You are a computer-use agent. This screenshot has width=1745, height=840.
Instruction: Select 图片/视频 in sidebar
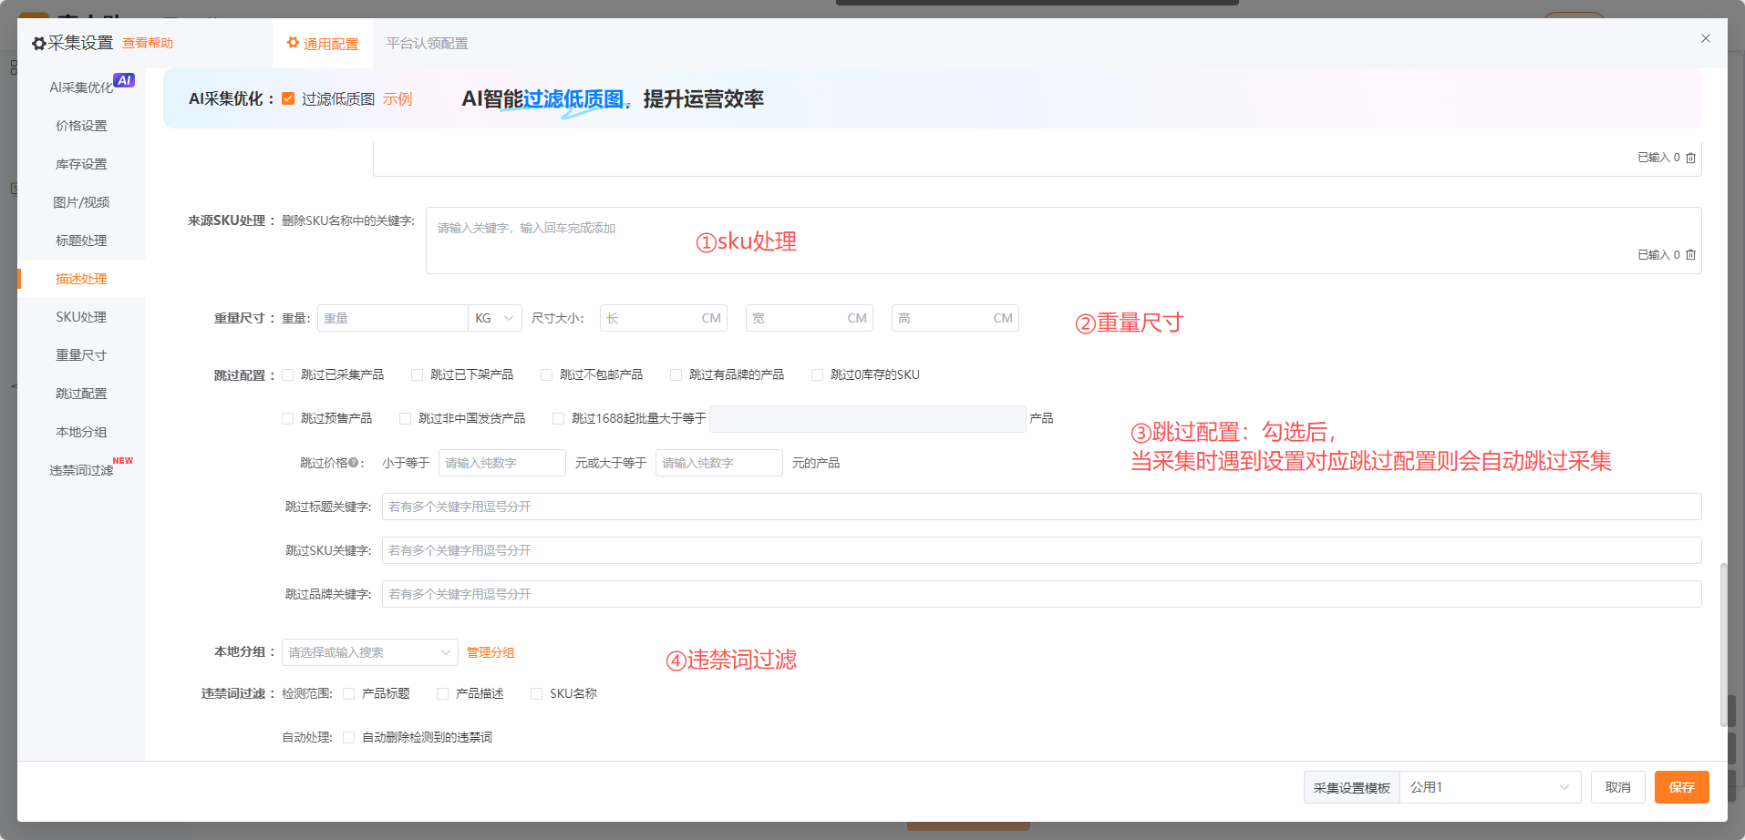click(81, 202)
